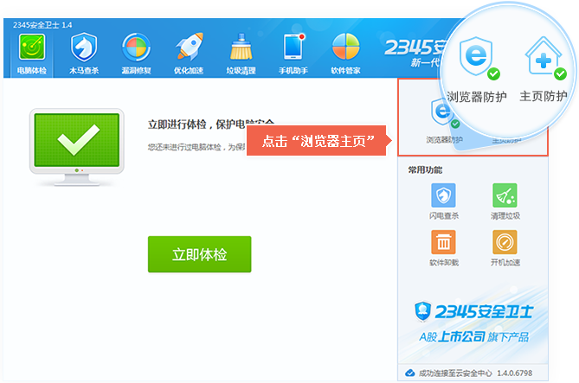
Task: Click 清理垃圾 green broom icon
Action: pos(505,195)
